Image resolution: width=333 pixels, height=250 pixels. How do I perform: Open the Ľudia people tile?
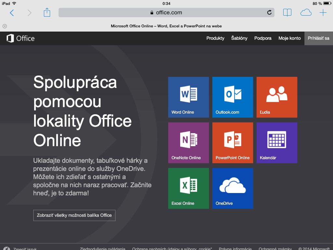(277, 97)
